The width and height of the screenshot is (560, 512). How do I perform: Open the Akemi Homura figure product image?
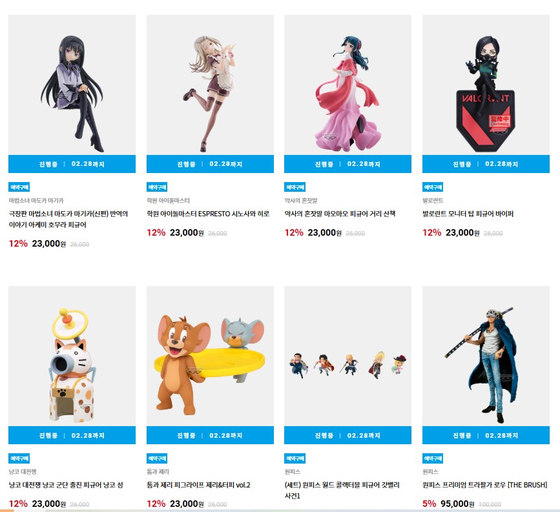[72, 85]
